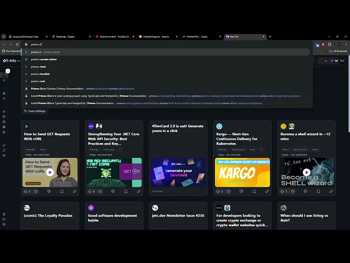350x263 pixels.
Task: Expand the daily.dev sidebar with arrow button
Action: 8,71
